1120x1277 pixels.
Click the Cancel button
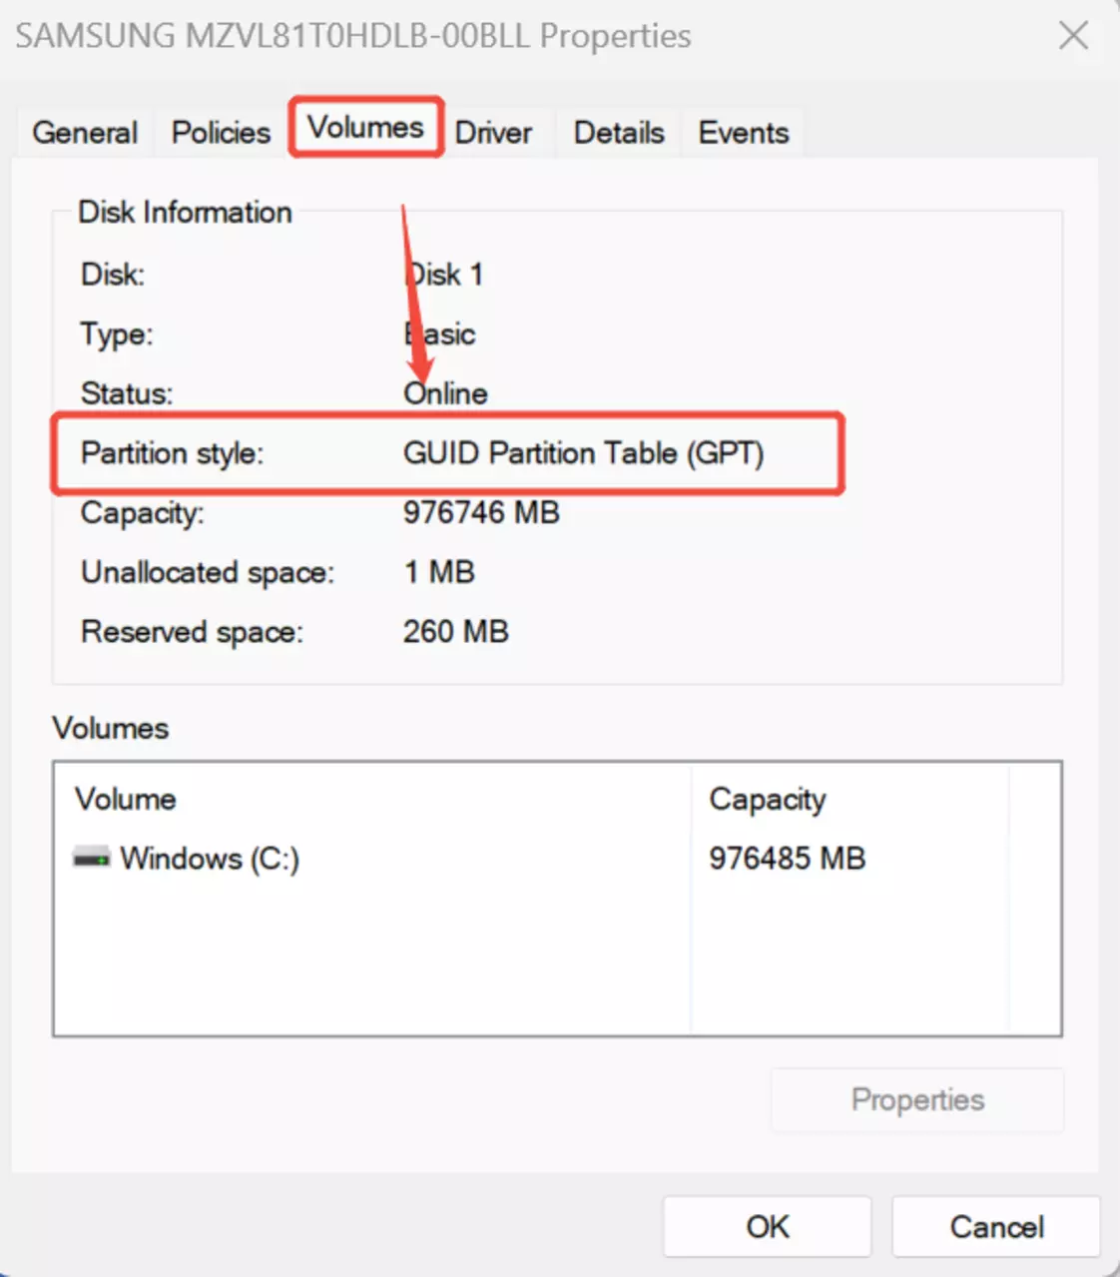995,1226
